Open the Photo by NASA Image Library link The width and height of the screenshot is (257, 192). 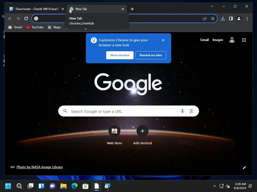pyautogui.click(x=39, y=167)
